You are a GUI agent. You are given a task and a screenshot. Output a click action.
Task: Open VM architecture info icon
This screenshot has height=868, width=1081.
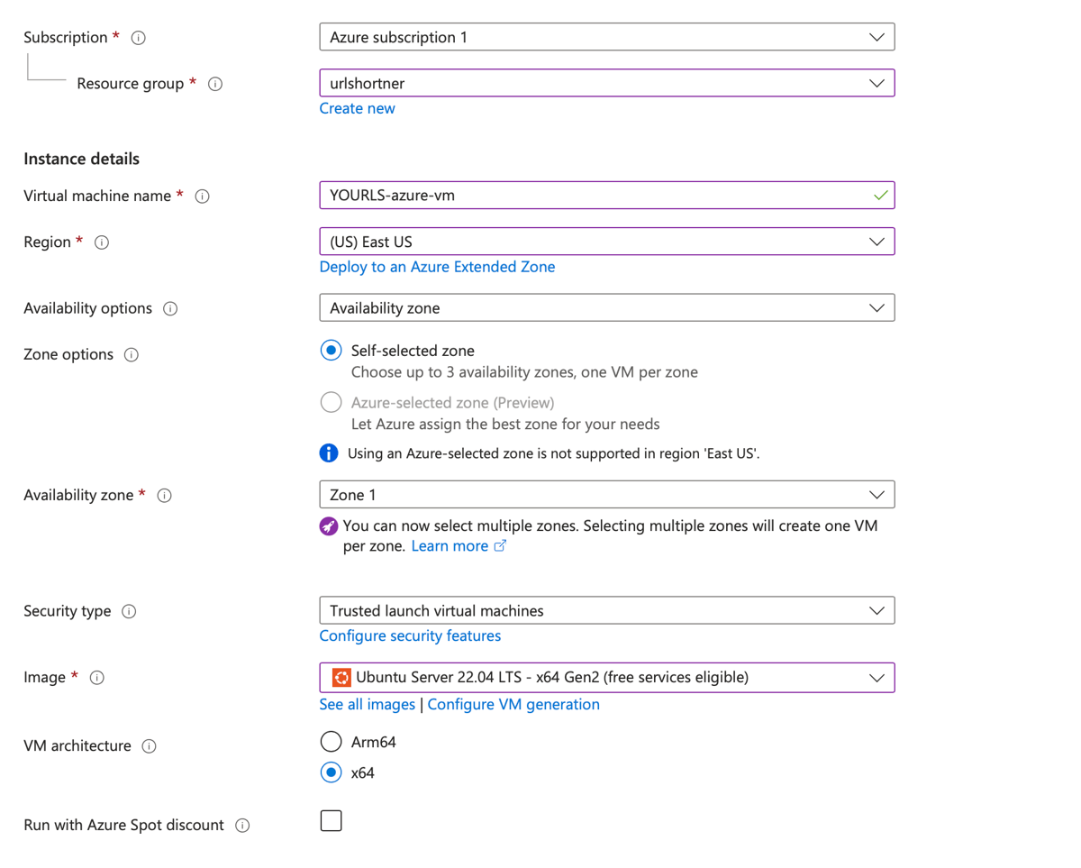pos(150,746)
